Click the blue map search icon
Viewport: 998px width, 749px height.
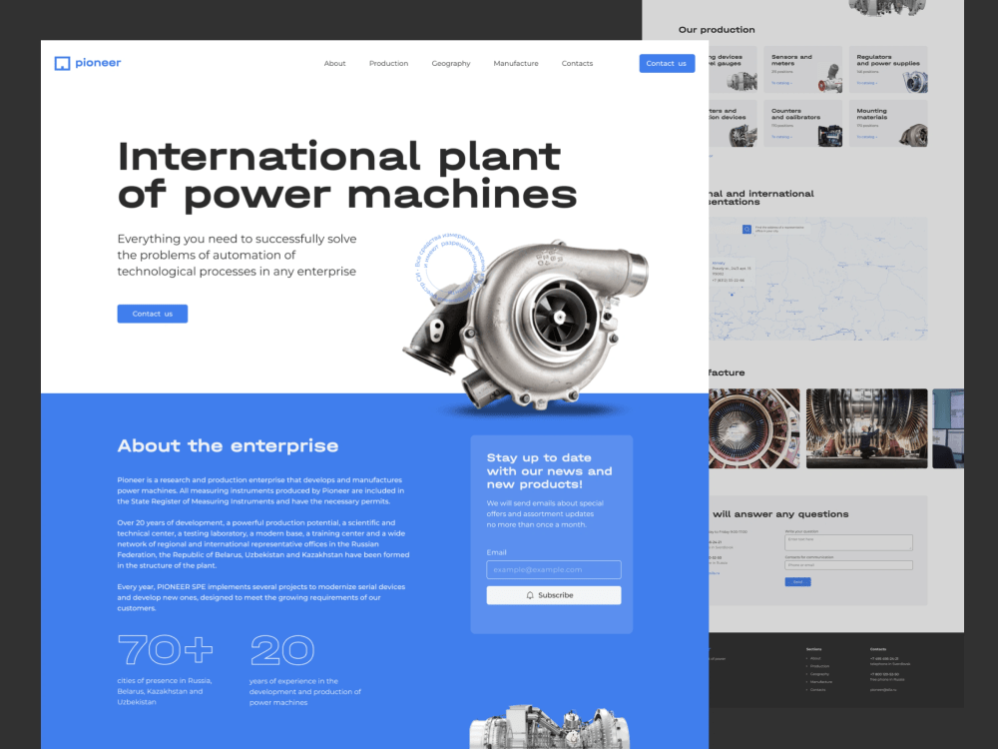tap(747, 230)
